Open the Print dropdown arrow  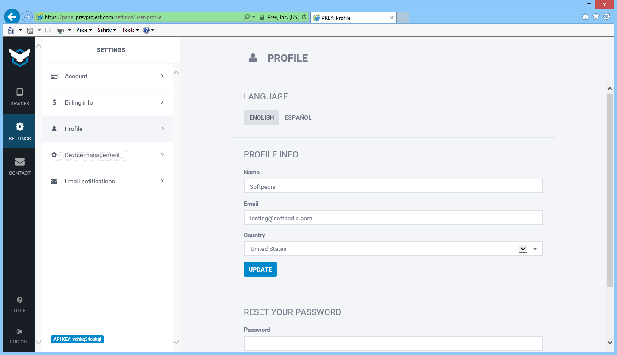pyautogui.click(x=69, y=30)
